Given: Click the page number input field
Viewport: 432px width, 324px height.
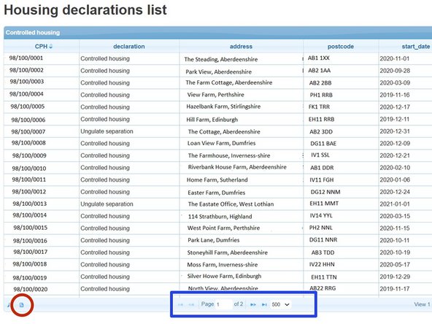Looking at the screenshot, I should pyautogui.click(x=223, y=304).
